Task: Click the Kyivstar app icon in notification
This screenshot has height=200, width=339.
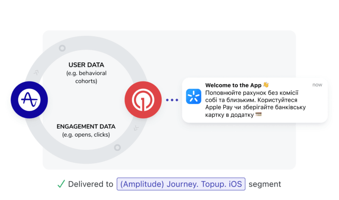Action: click(x=194, y=96)
